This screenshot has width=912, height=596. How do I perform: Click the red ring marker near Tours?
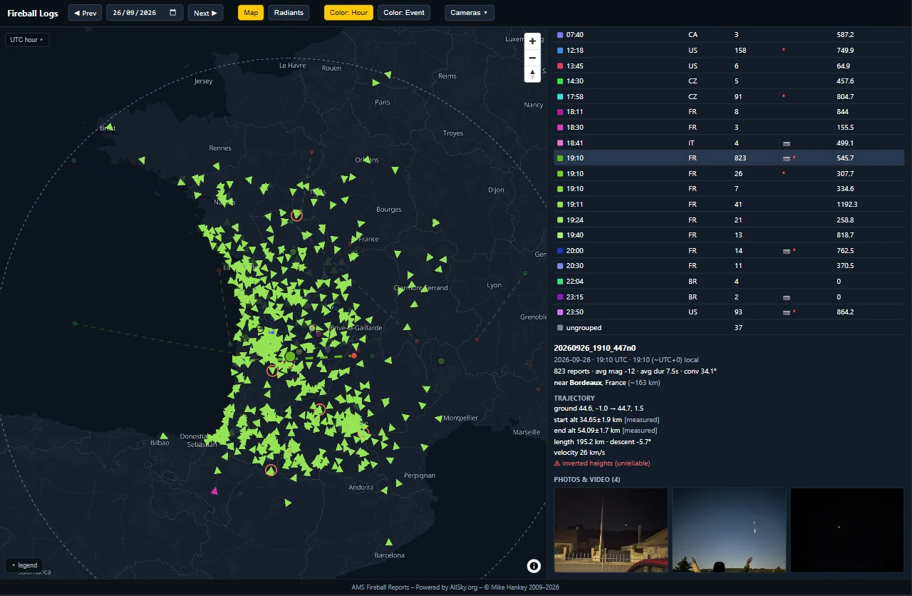point(297,215)
